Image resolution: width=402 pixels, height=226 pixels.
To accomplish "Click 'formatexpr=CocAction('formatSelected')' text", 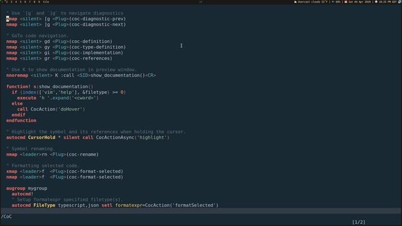I will pyautogui.click(x=166, y=205).
